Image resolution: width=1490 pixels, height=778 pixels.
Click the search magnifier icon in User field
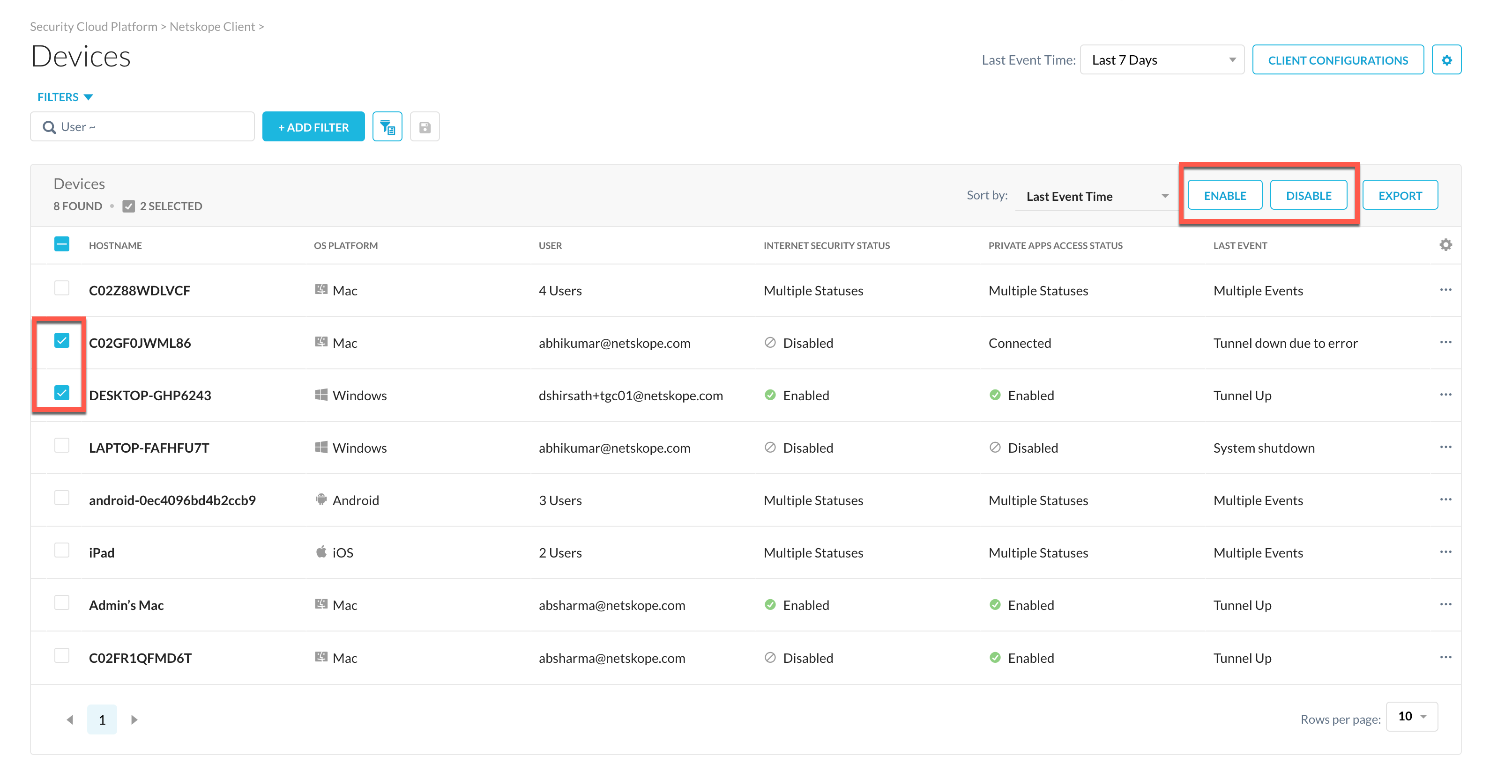pyautogui.click(x=49, y=126)
